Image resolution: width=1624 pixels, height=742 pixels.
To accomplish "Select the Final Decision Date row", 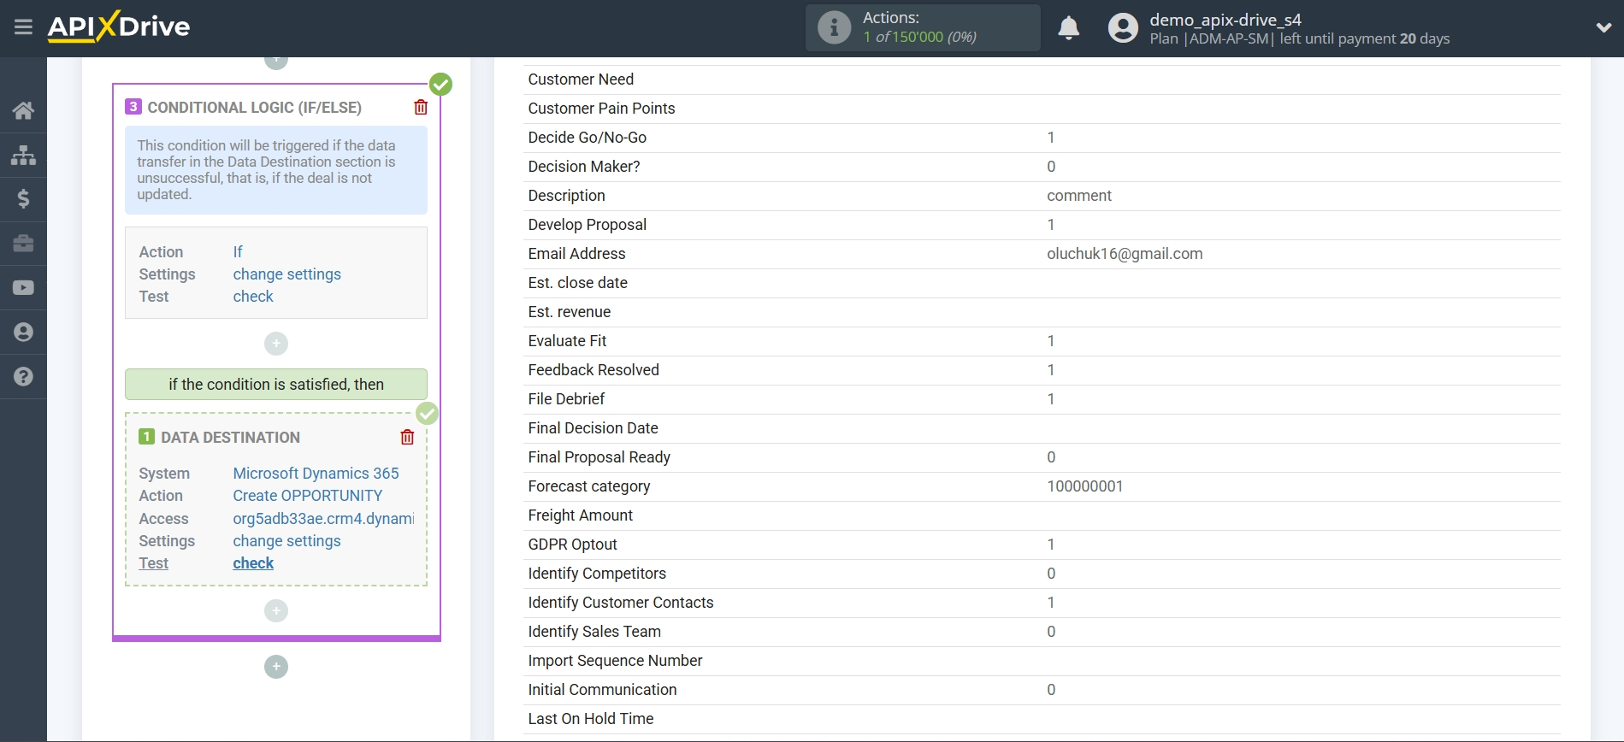I will [x=1042, y=428].
